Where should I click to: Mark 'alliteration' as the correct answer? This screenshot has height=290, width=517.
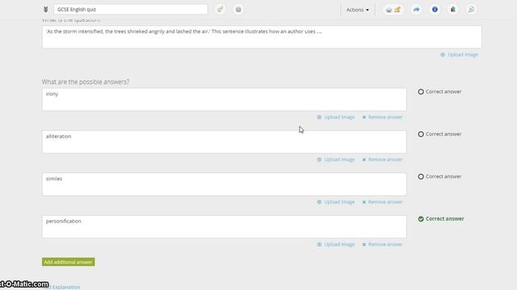tap(421, 135)
